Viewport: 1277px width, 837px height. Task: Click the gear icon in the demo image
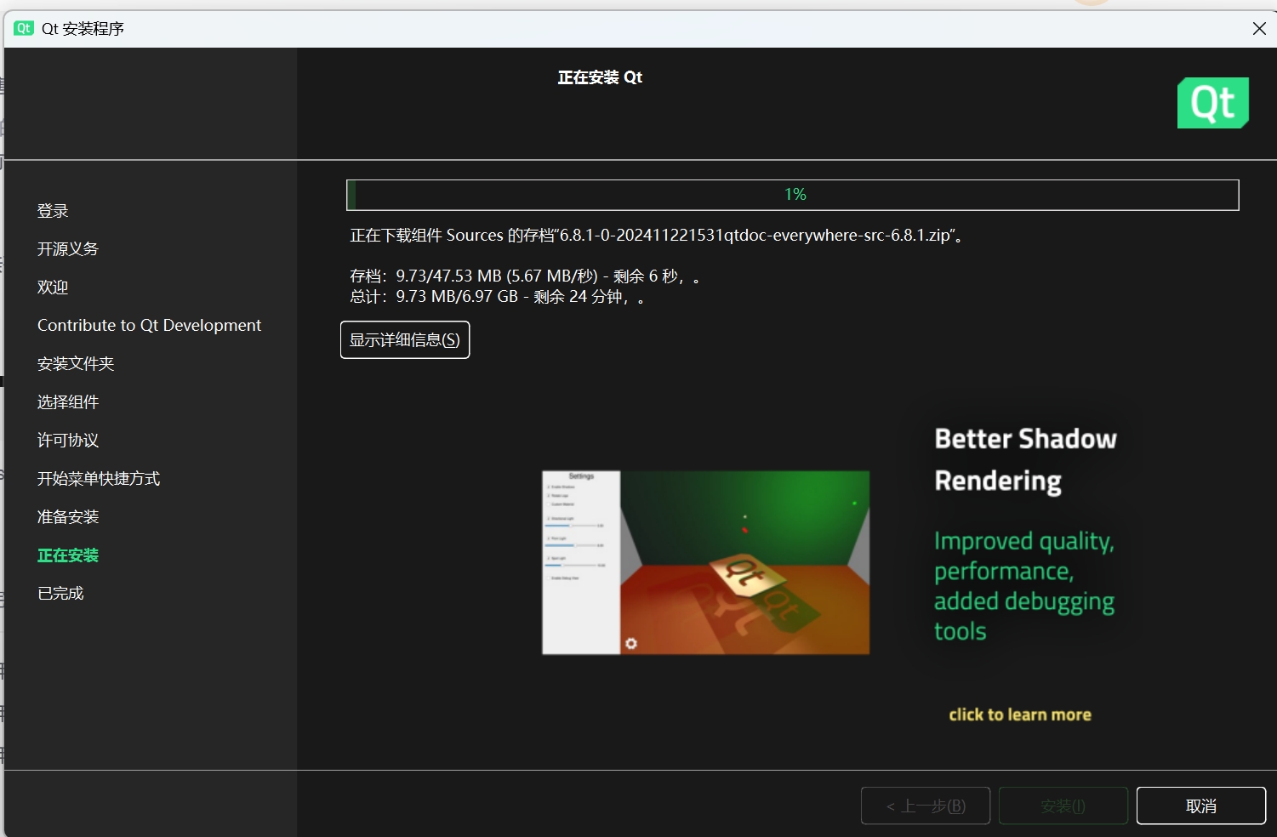tap(630, 643)
